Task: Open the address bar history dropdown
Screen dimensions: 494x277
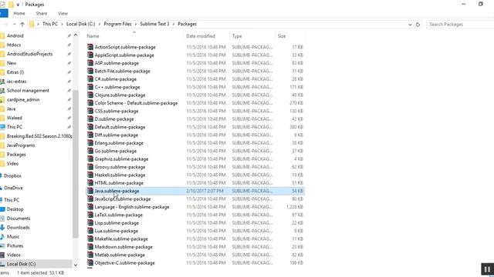Action: tap(410, 24)
